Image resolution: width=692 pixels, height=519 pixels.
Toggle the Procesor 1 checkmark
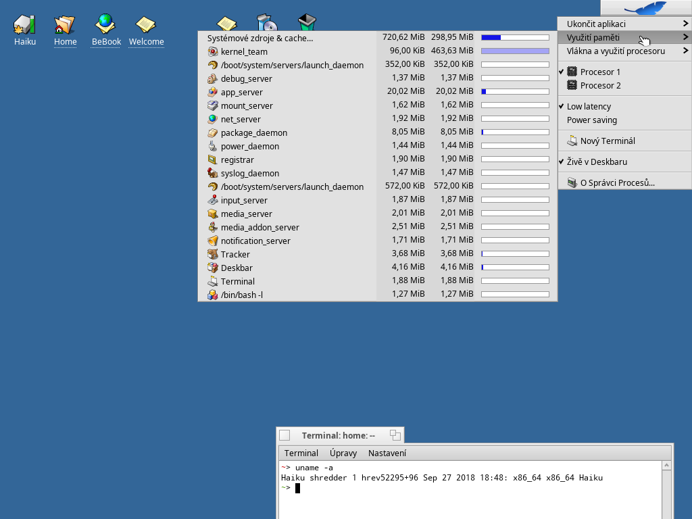click(x=562, y=72)
